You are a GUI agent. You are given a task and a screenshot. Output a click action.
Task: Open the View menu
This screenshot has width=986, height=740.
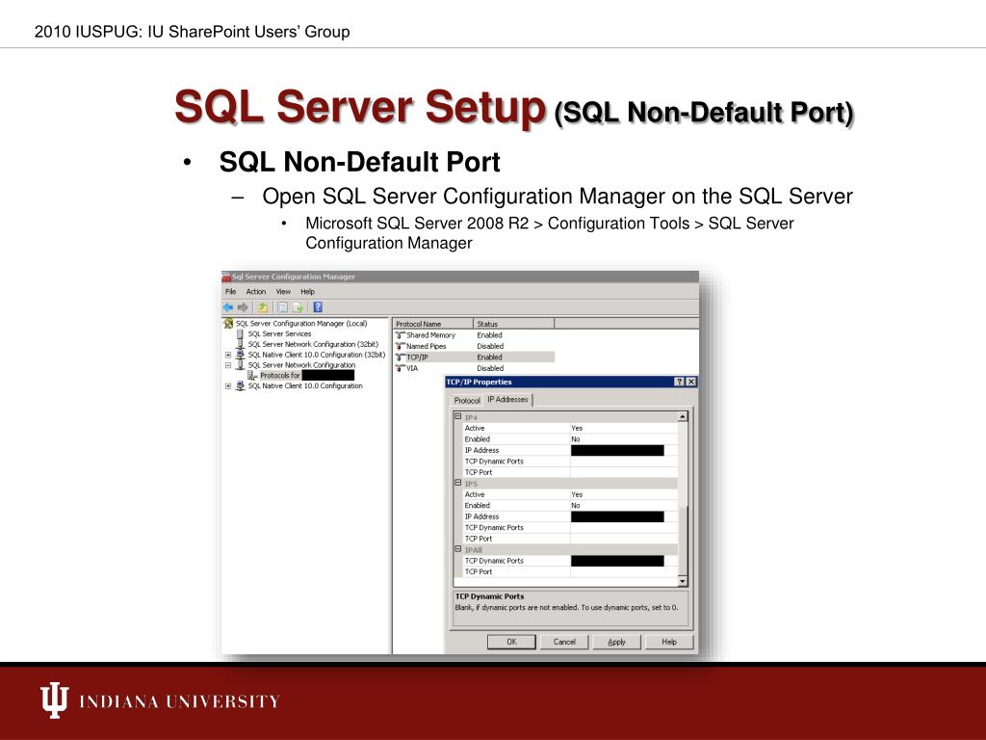click(283, 292)
